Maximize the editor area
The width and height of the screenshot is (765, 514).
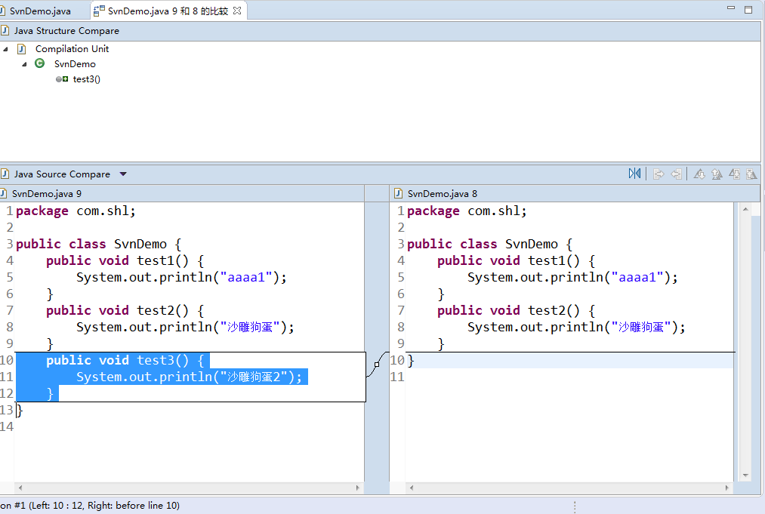click(748, 10)
